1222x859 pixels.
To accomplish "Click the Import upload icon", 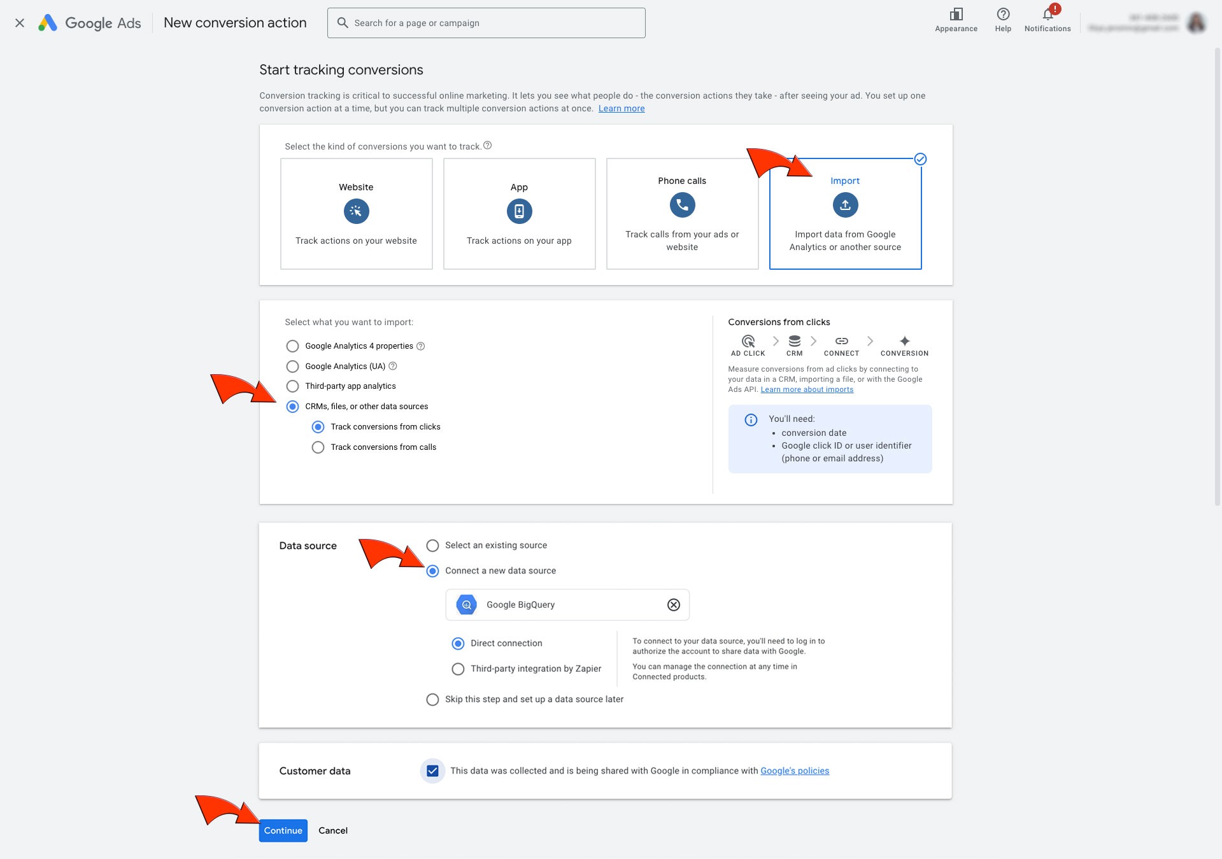I will tap(845, 205).
